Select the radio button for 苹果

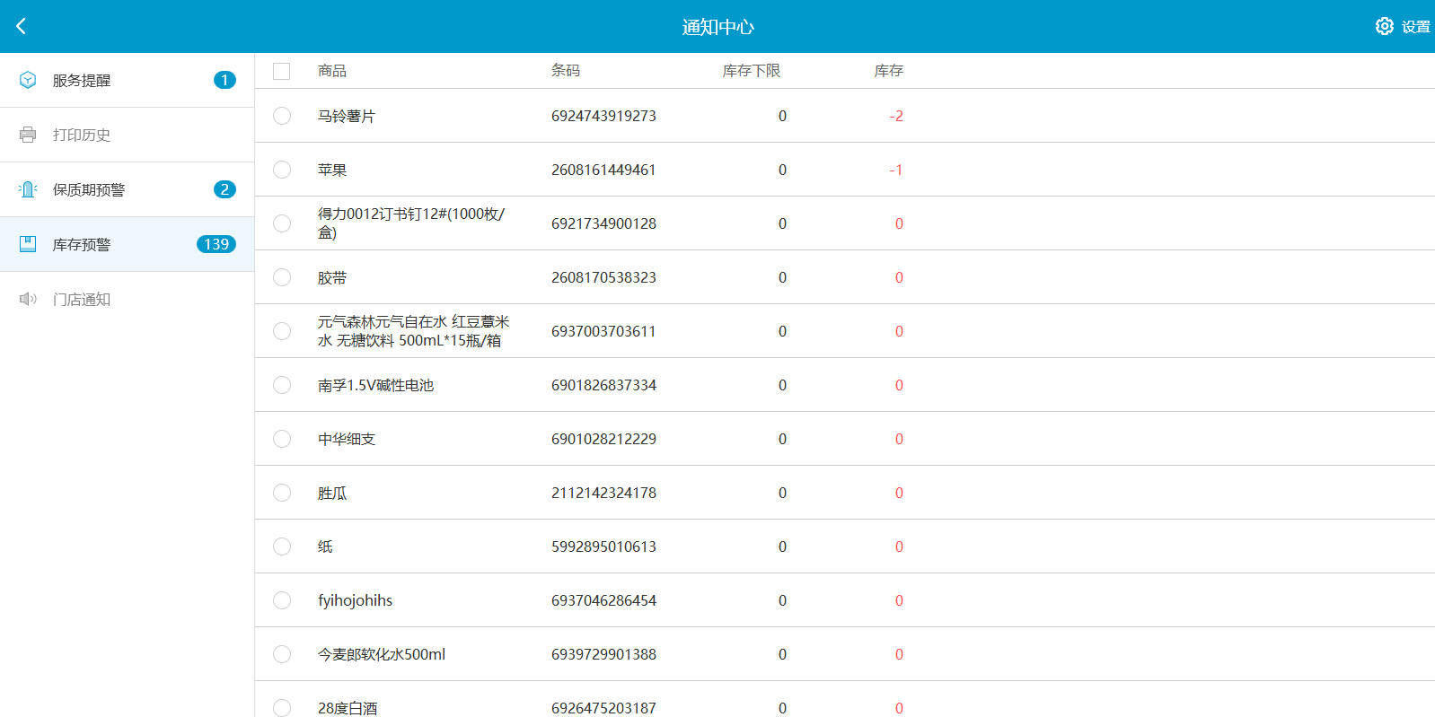click(x=282, y=170)
